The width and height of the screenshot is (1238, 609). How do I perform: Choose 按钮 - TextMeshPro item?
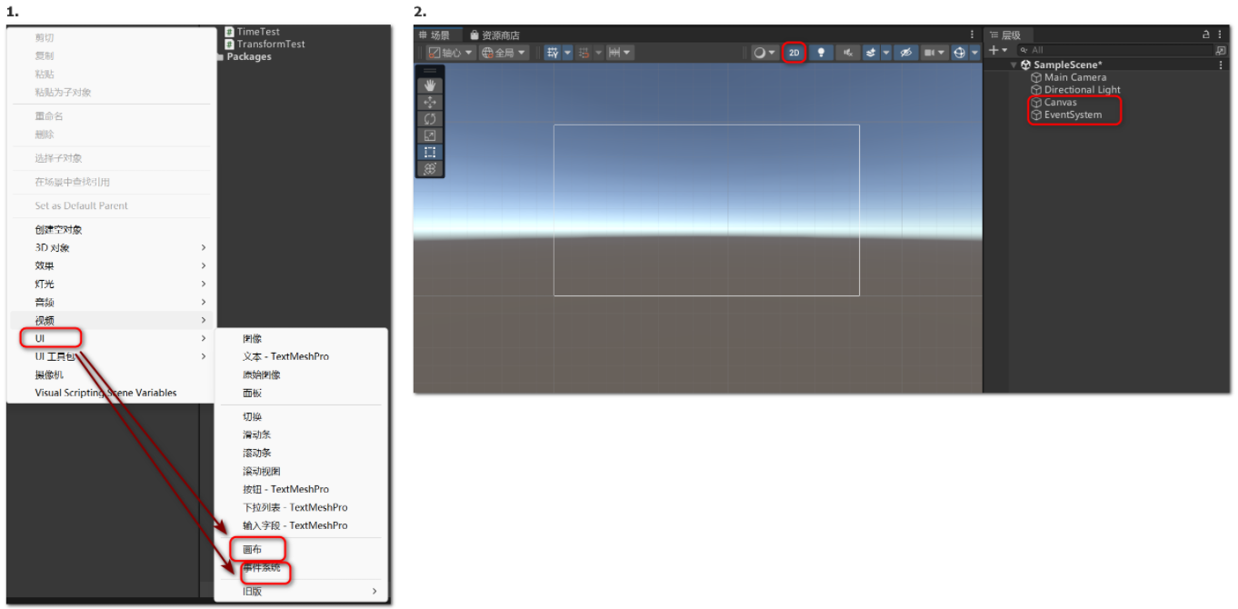[301, 489]
